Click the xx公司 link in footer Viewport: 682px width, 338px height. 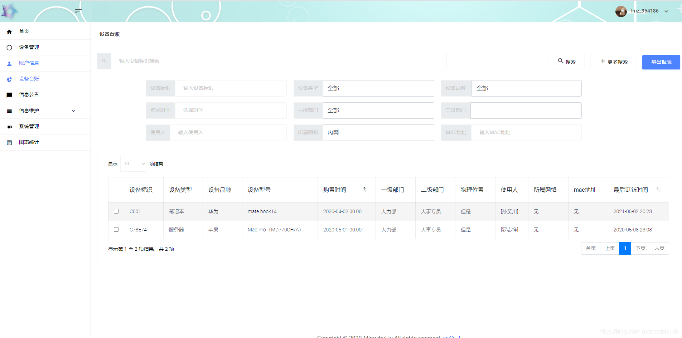tap(451, 336)
